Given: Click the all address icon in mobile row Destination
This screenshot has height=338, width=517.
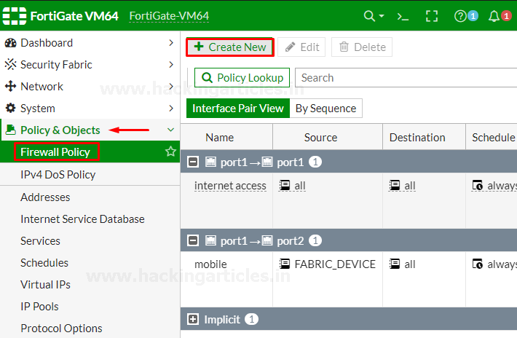Looking at the screenshot, I should coord(395,264).
